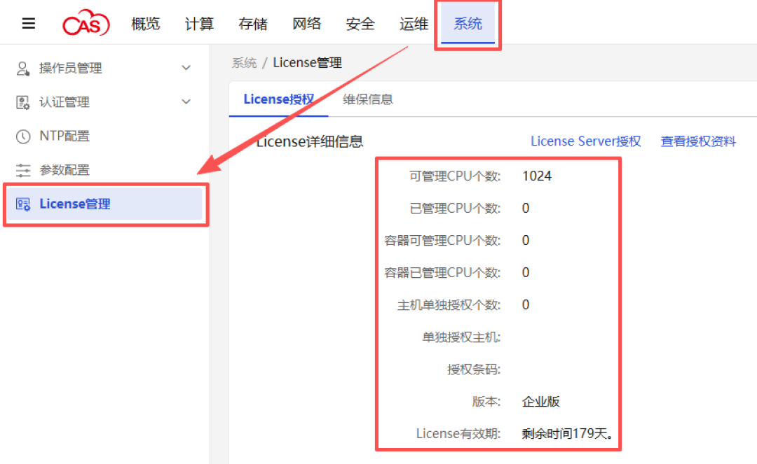757x464 pixels.
Task: Click the 可管理CPU个数 label
Action: click(x=455, y=176)
